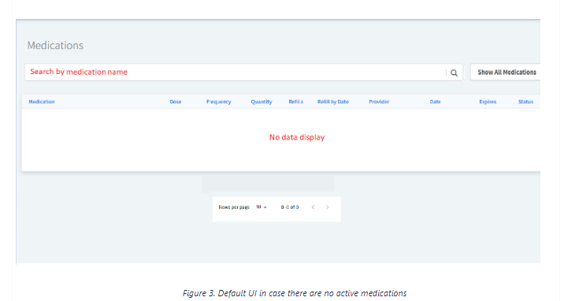
Task: Sort by the Refills column header
Action: [296, 102]
